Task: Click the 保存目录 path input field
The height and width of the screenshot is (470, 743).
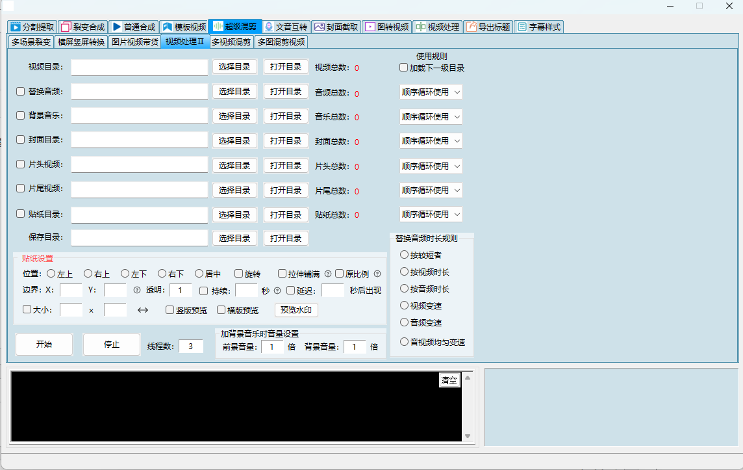Action: click(x=140, y=239)
